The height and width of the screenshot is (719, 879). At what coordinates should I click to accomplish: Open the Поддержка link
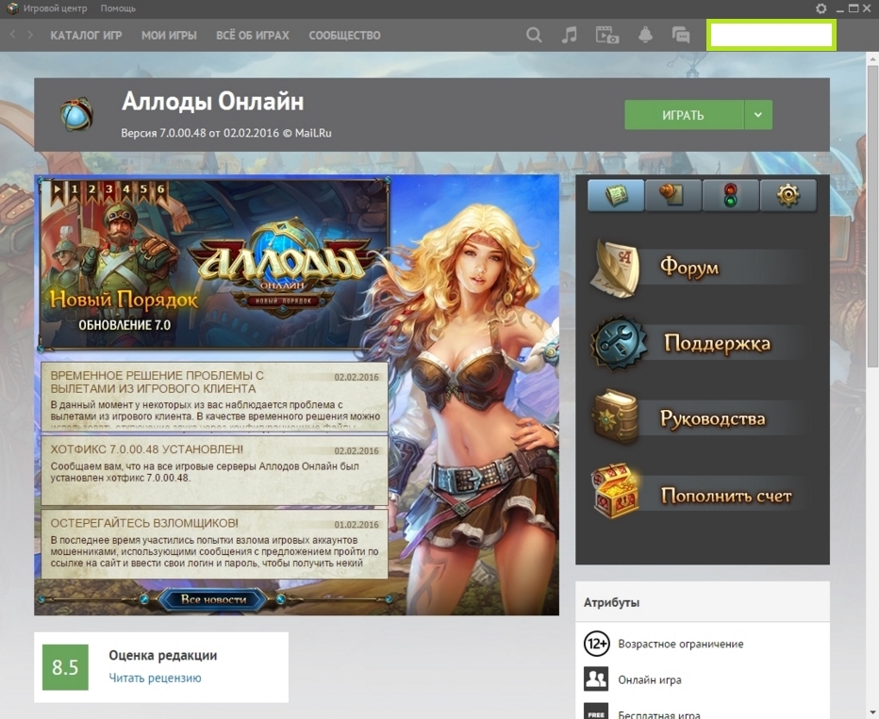[x=717, y=343]
